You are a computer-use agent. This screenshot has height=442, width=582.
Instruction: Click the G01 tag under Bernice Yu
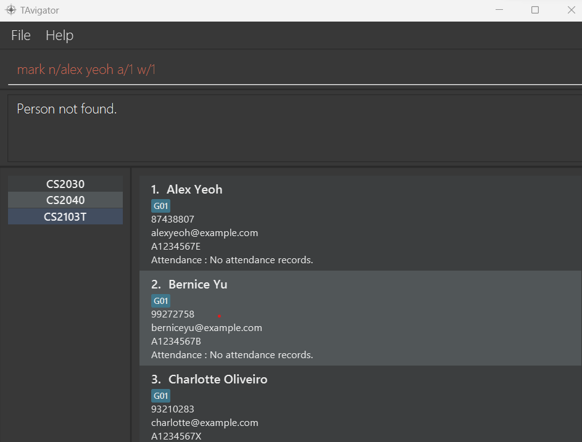(160, 301)
